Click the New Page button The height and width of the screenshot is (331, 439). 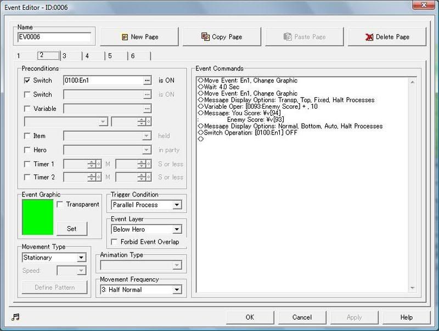coord(139,37)
